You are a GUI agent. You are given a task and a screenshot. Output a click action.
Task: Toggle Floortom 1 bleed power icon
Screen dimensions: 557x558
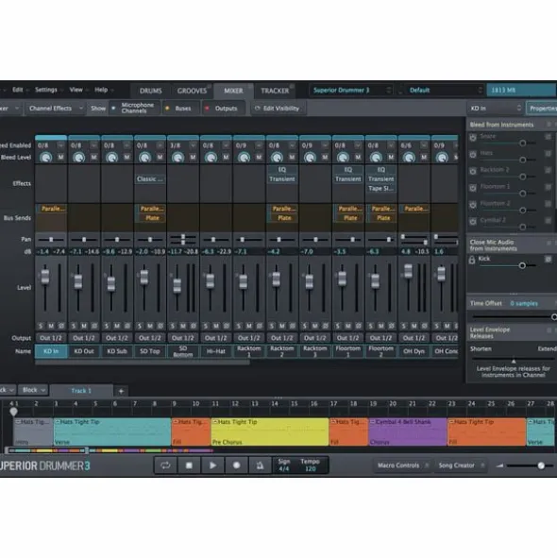tap(473, 188)
